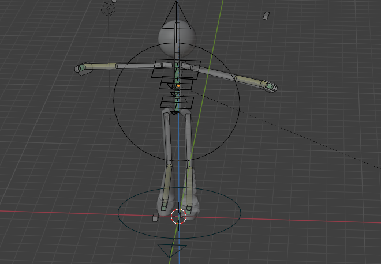The width and height of the screenshot is (381, 264).
Task: Select the hand control box on screen-right arm
Action: (270, 86)
